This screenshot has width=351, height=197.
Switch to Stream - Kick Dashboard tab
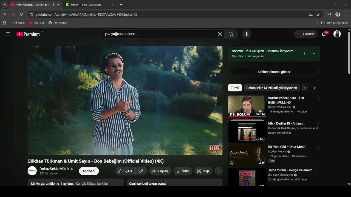(90, 5)
